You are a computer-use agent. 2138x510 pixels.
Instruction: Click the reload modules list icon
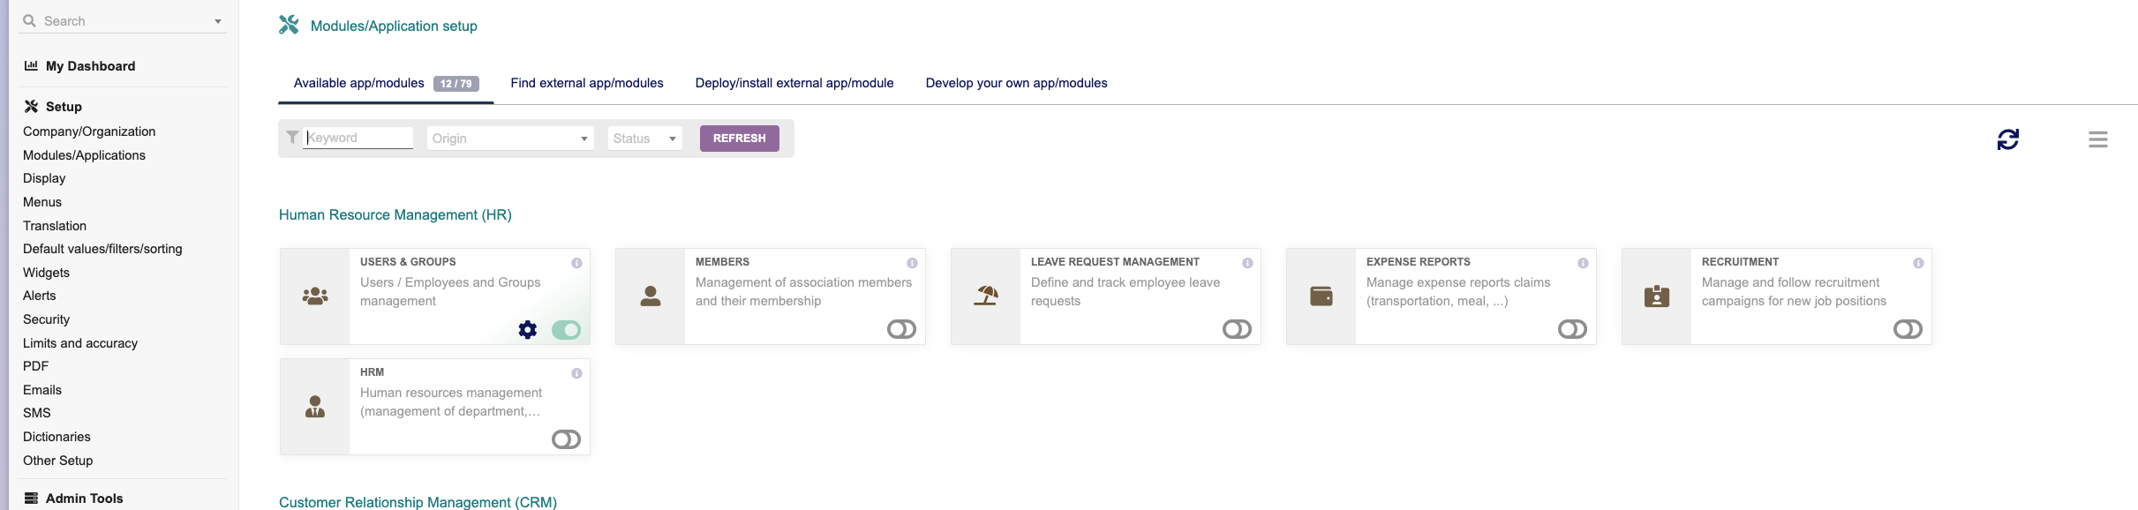[x=2007, y=139]
